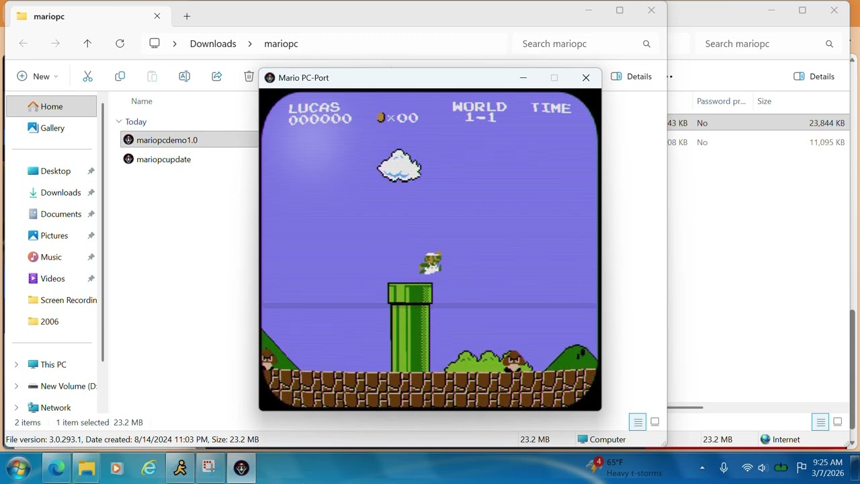Go up one folder level
This screenshot has height=484, width=860.
point(87,44)
